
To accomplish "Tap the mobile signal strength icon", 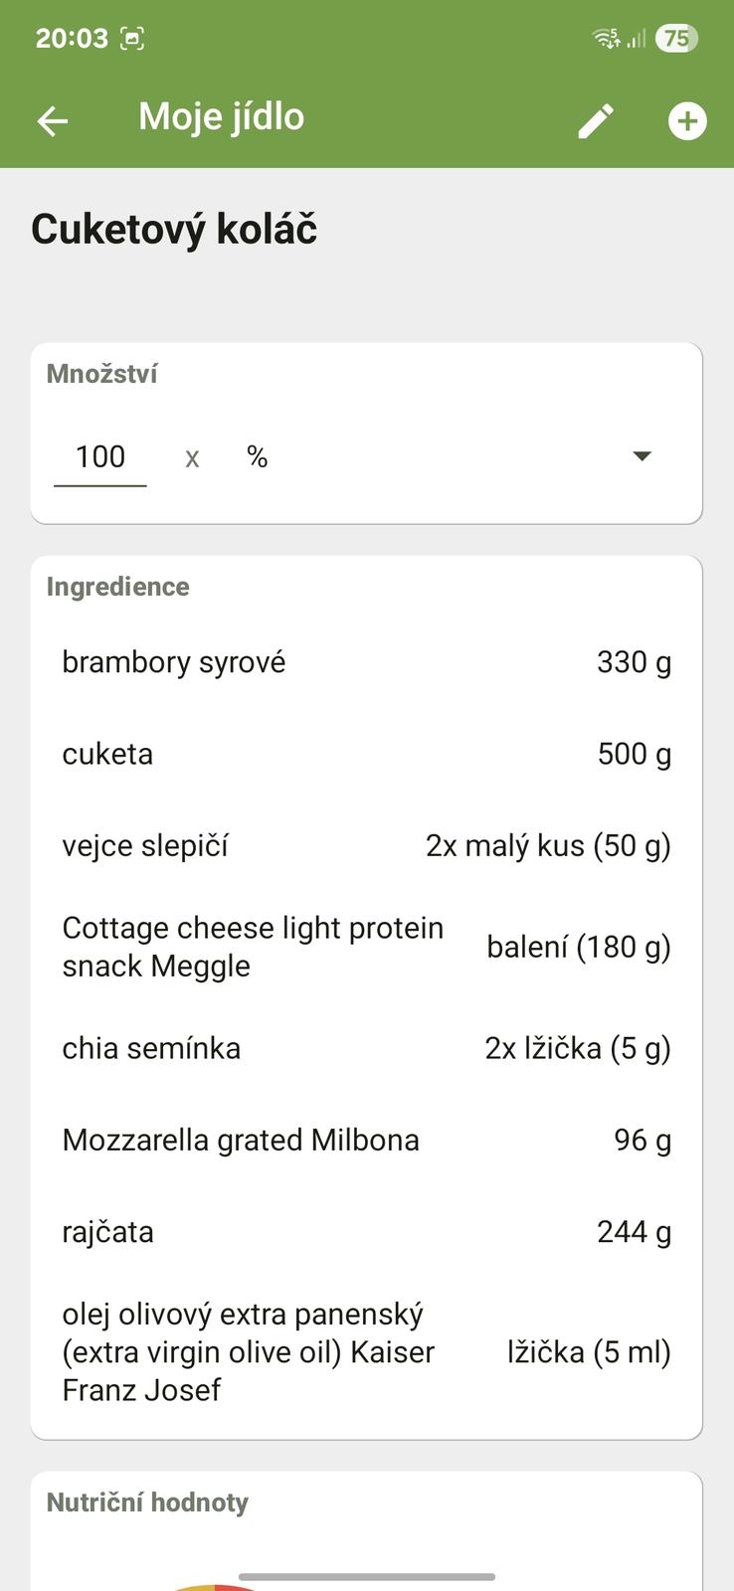I will 637,39.
